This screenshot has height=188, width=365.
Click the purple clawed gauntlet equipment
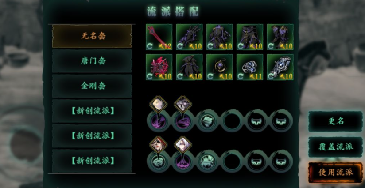[x=189, y=37]
